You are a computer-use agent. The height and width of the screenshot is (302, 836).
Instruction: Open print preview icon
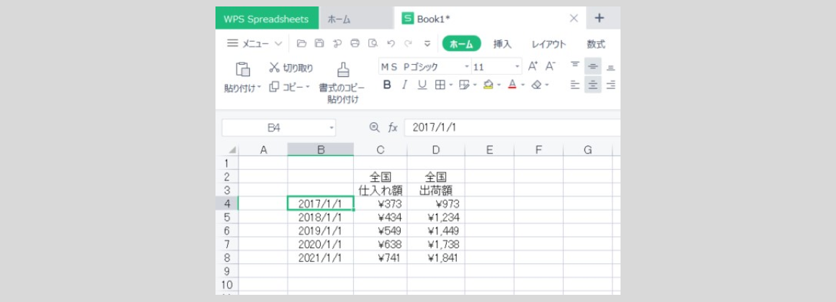point(373,44)
